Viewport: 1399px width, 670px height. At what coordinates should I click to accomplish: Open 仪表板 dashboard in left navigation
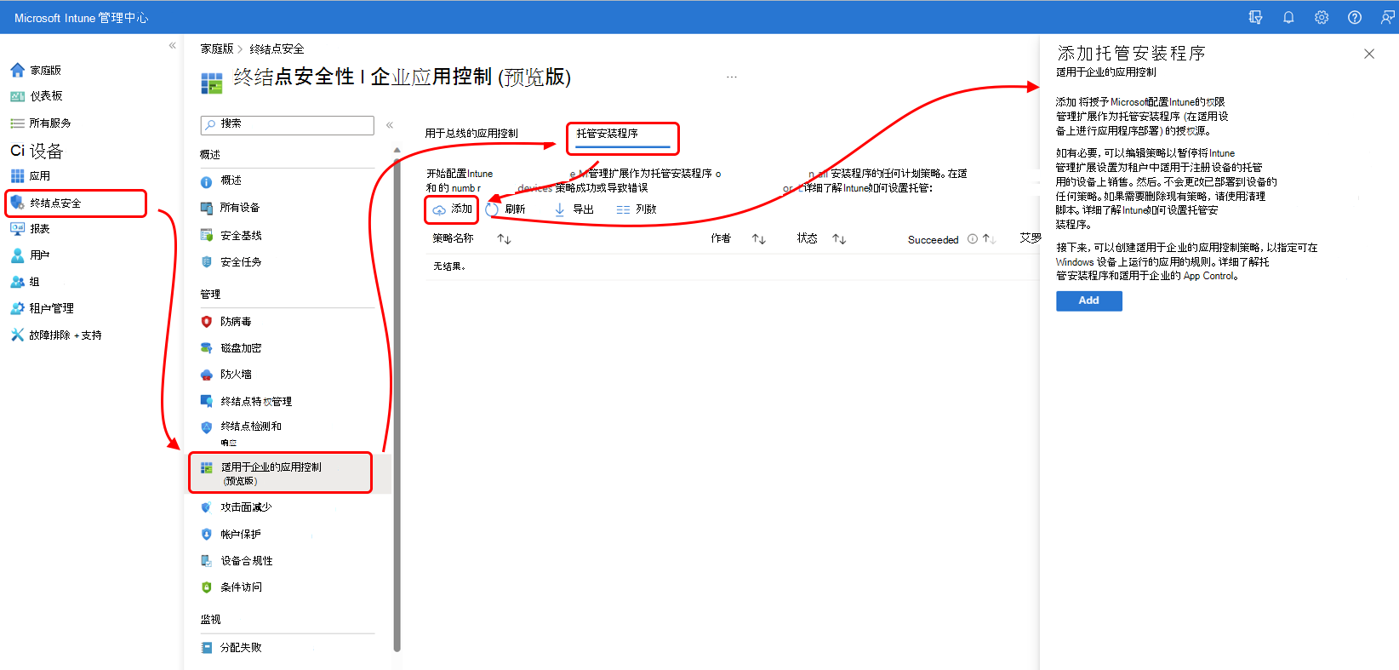[37, 96]
